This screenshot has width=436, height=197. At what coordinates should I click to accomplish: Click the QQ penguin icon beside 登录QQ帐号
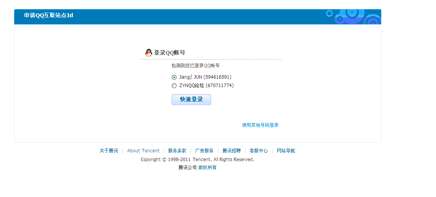(x=149, y=52)
